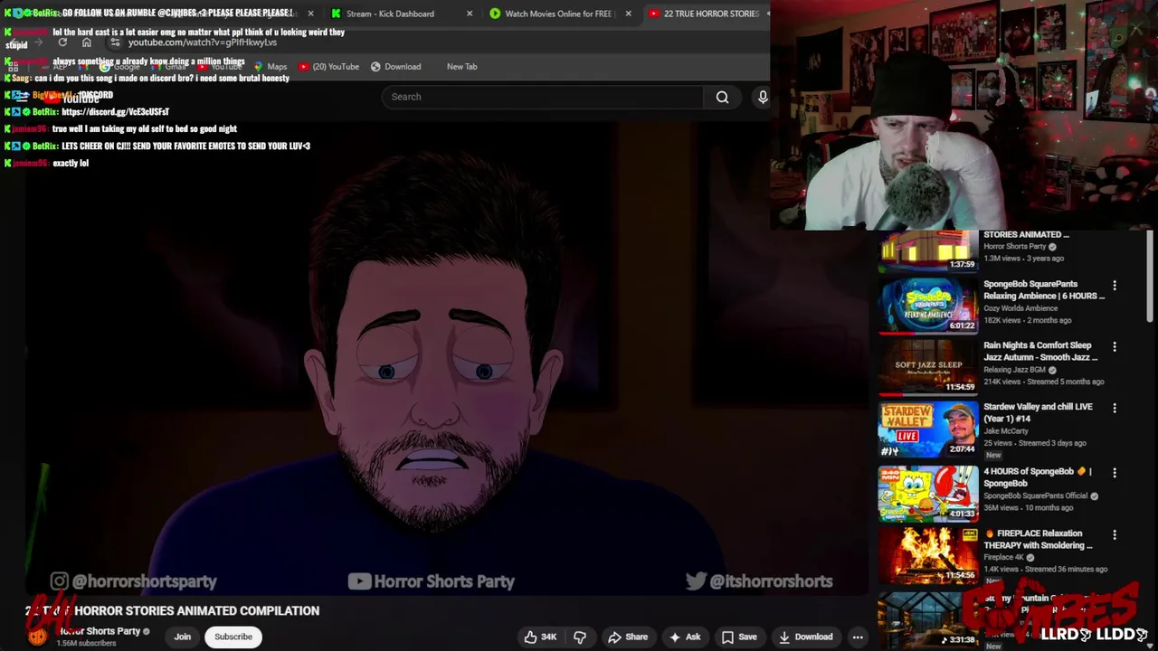Open 'Rain Nights & Comfort Sleep' title

coord(1040,351)
